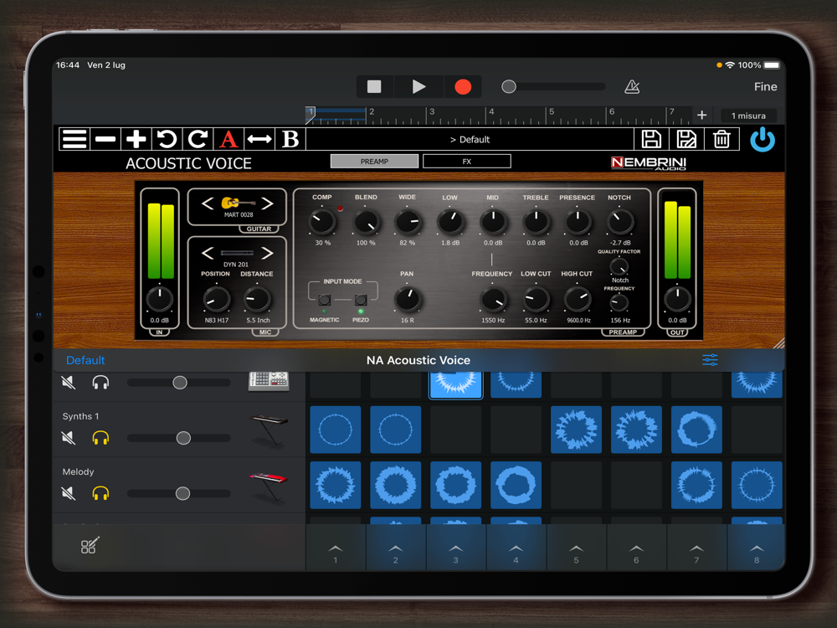Screen dimensions: 837x628
Task: Trigger column 1 with its chevron
Action: click(x=336, y=548)
